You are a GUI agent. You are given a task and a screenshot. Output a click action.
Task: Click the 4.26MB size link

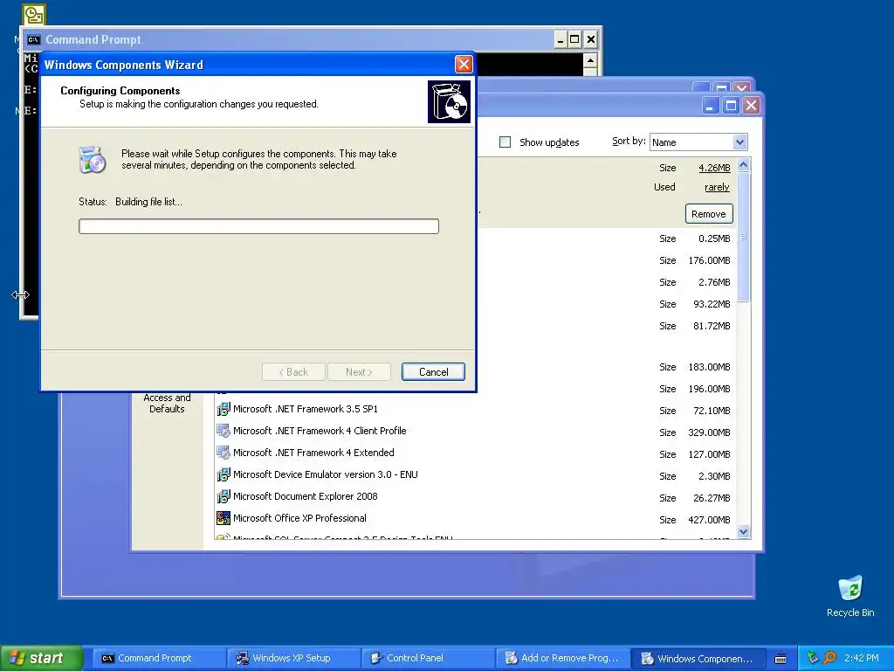tap(714, 168)
